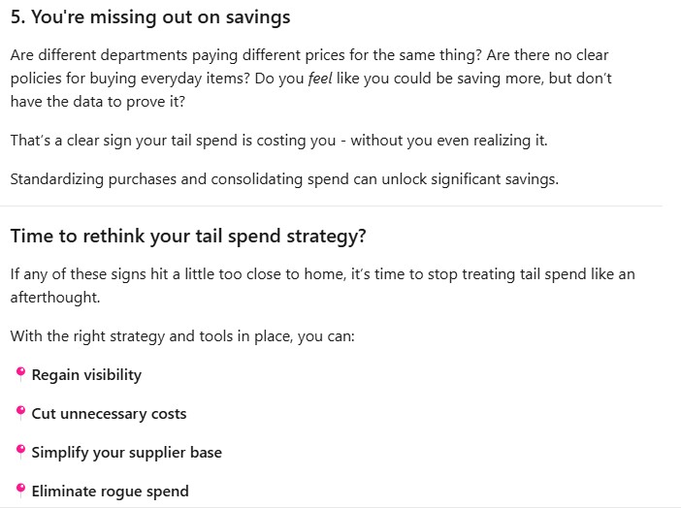The width and height of the screenshot is (681, 508).
Task: Click the italicized word "feel"
Action: coord(320,78)
